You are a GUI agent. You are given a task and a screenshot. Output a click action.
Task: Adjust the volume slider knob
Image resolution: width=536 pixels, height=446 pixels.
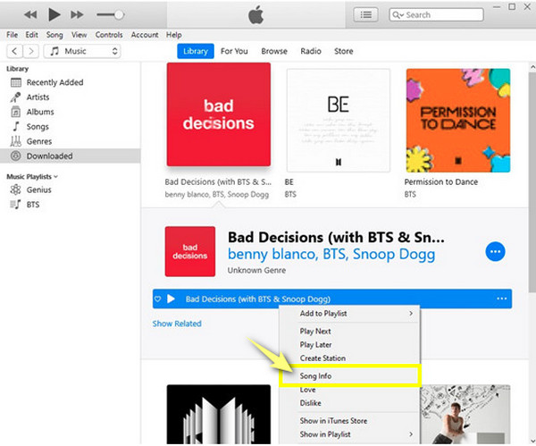pos(119,14)
